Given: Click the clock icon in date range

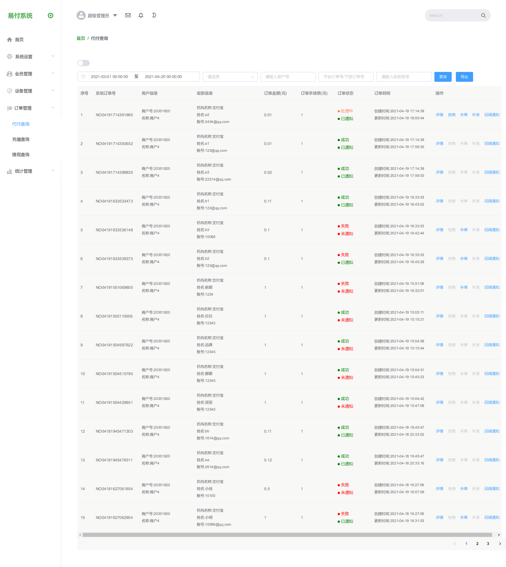Looking at the screenshot, I should [x=83, y=76].
